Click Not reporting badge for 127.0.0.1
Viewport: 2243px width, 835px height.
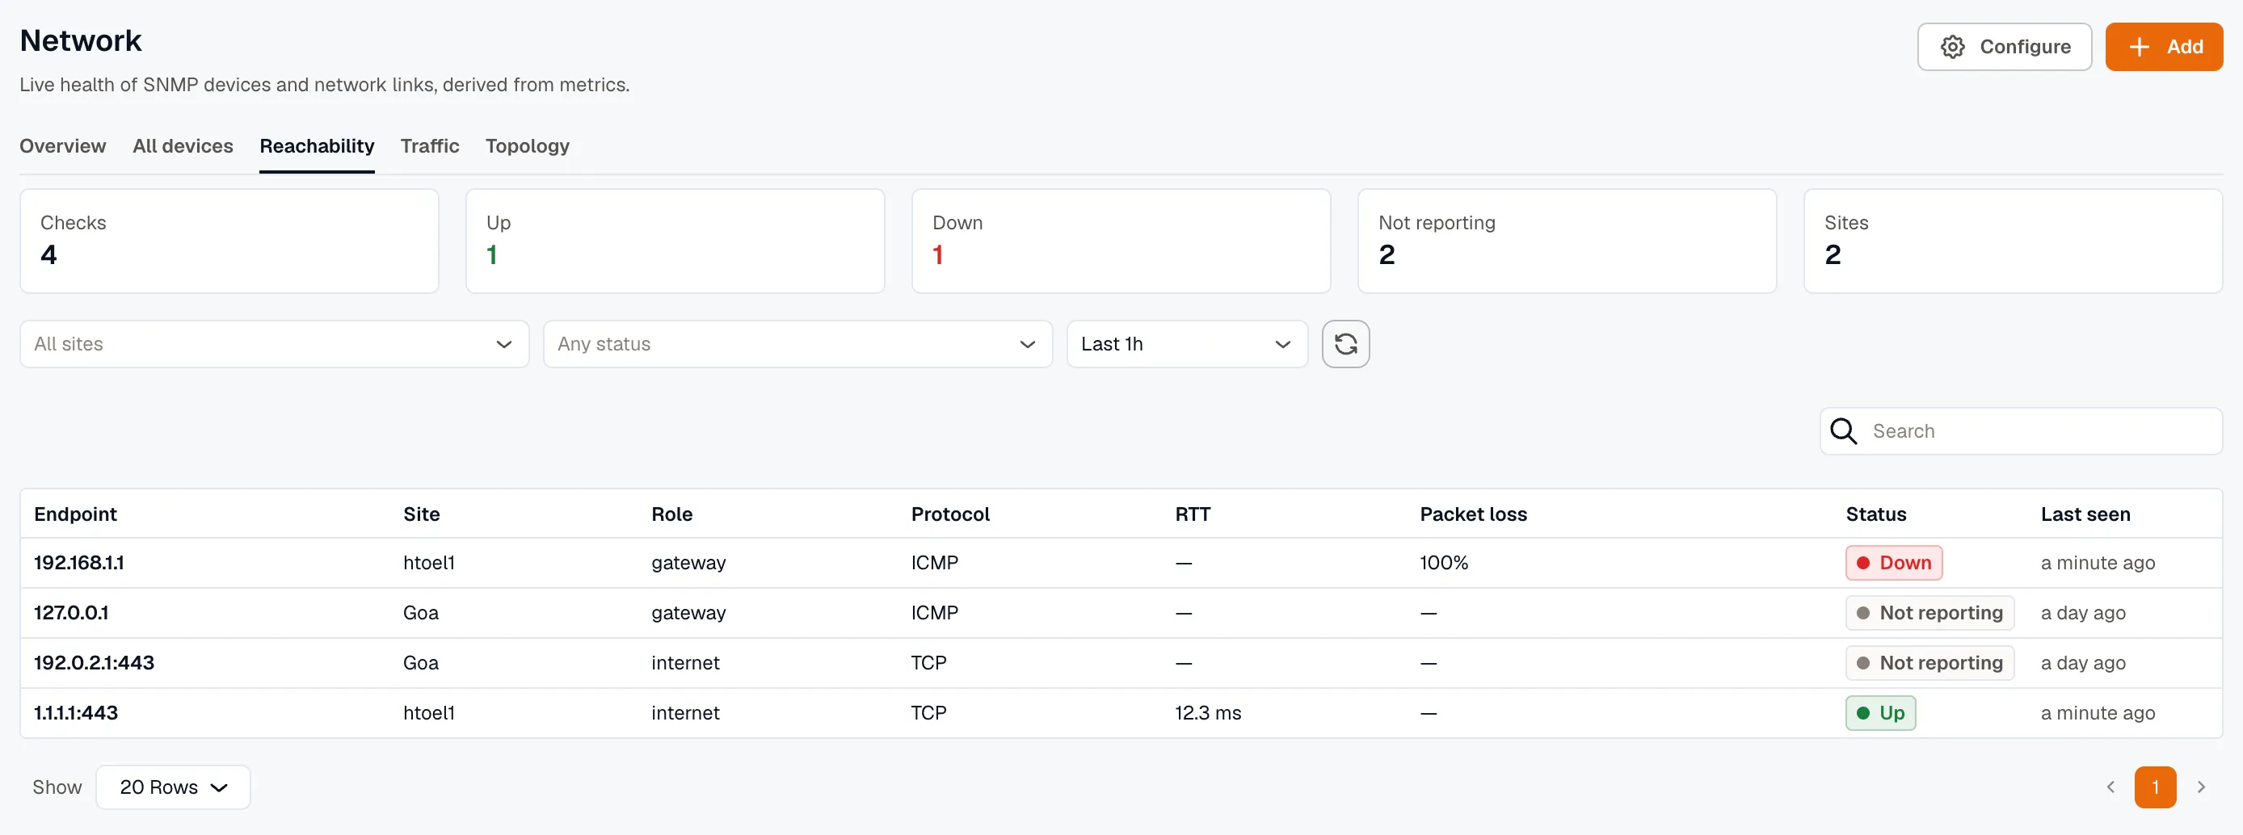[x=1929, y=612]
